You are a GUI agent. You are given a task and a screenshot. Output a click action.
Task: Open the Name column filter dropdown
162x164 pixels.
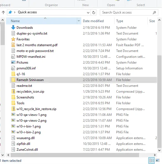coord(79,21)
